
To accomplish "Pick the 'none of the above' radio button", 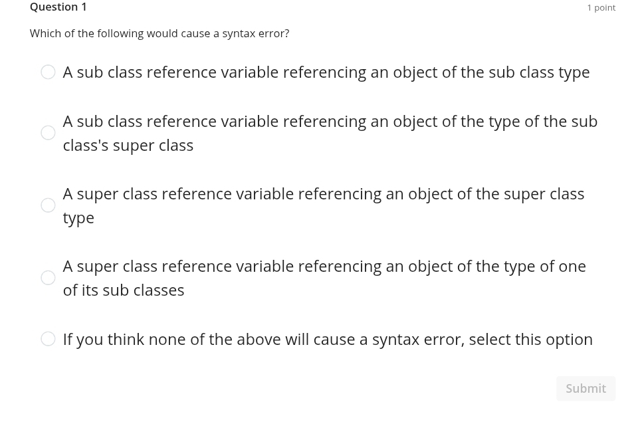I will pos(48,339).
